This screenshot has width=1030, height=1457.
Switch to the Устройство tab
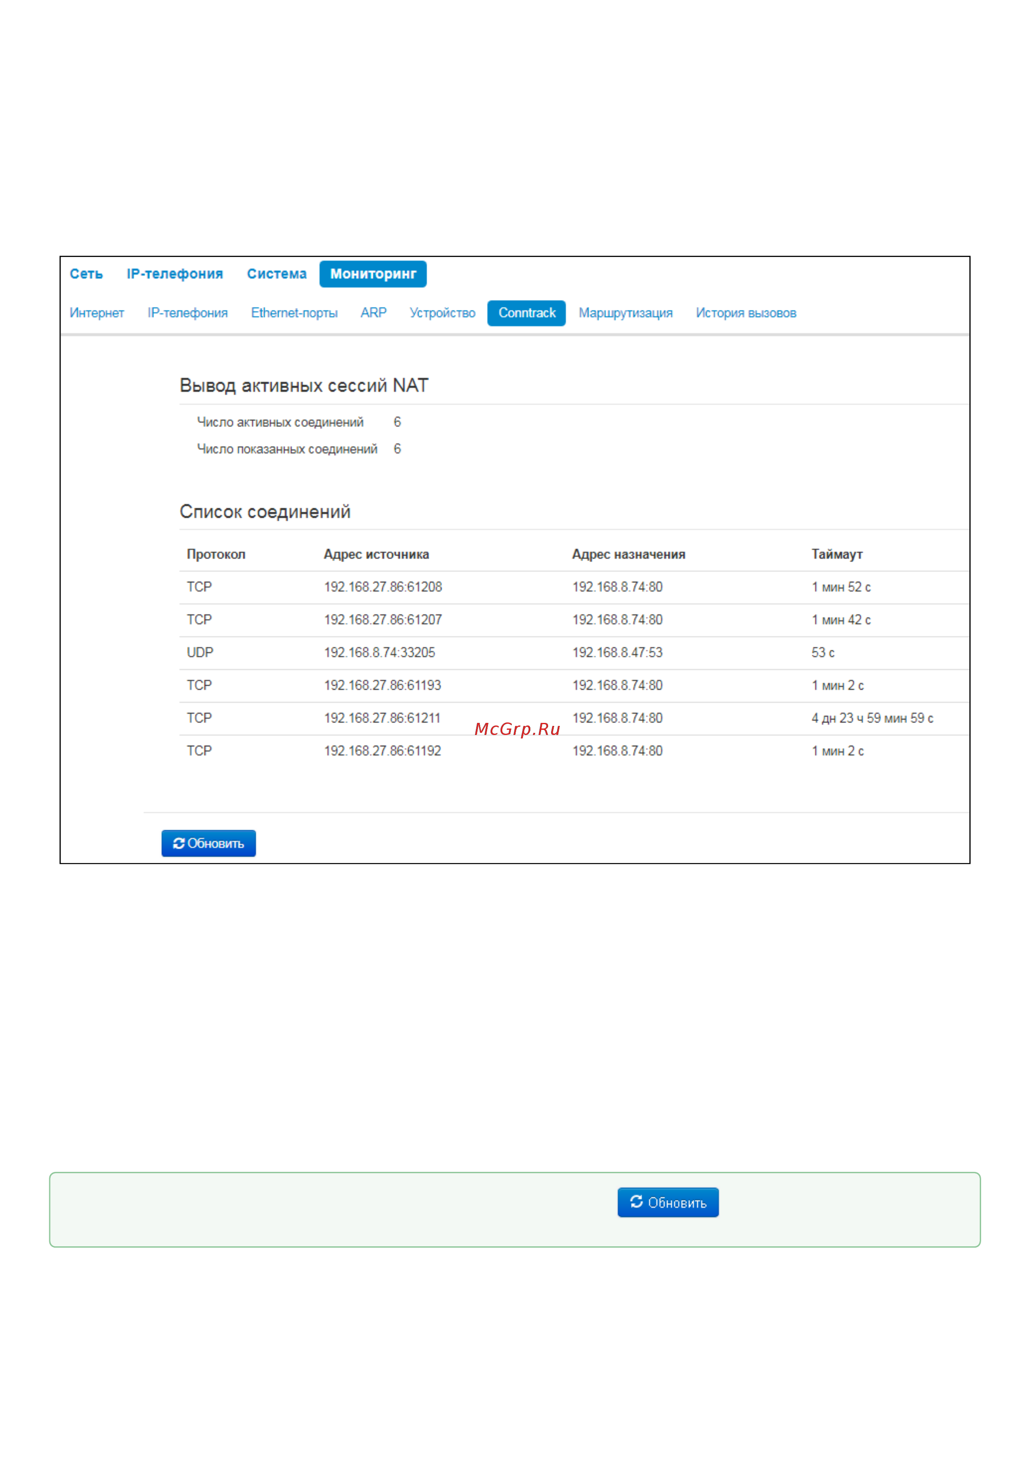(x=443, y=313)
